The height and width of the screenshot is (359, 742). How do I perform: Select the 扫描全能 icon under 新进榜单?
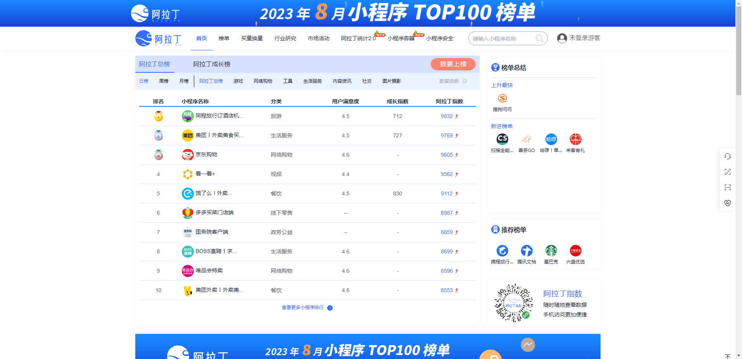click(x=502, y=140)
